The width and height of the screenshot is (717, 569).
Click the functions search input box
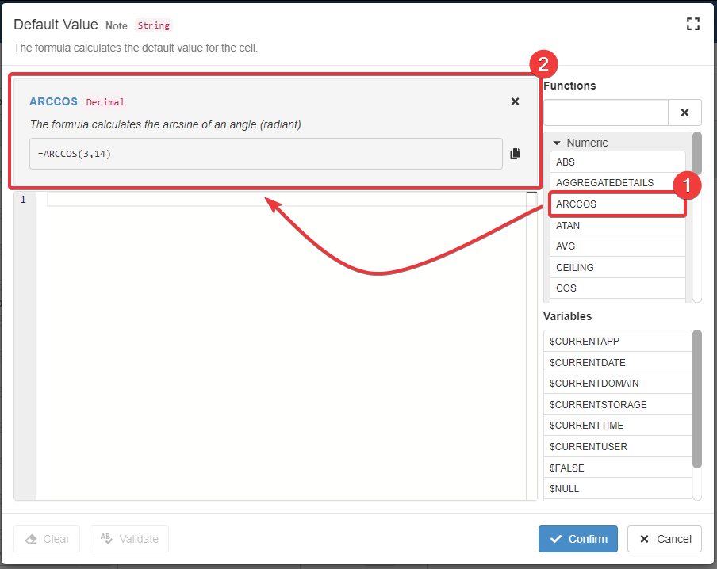(606, 113)
